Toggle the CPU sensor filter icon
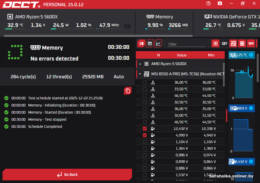Image resolution: width=260 pixels, height=183 pixels. [215, 44]
